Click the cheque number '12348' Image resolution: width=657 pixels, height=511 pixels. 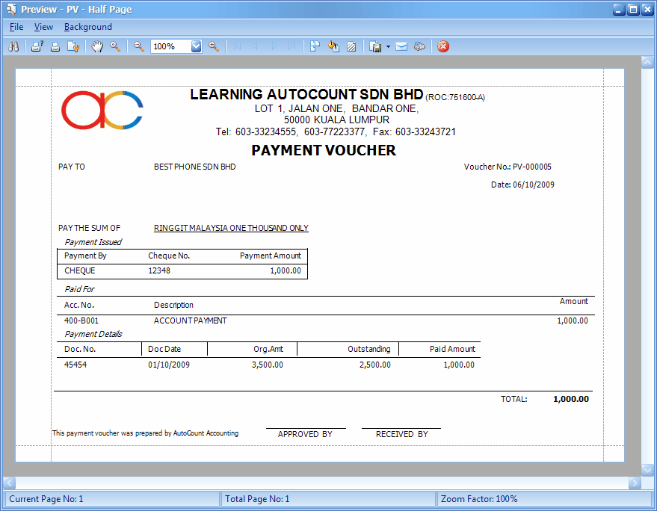click(x=159, y=270)
